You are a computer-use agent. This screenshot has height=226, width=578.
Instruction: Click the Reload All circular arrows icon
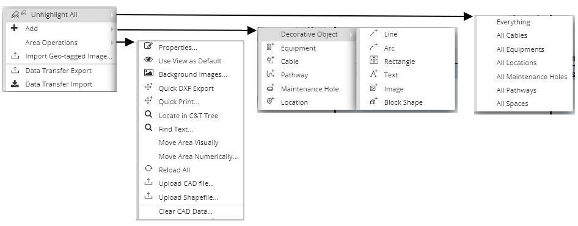[x=148, y=169]
